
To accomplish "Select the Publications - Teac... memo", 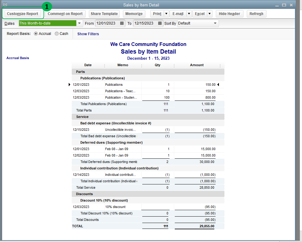I will click(x=120, y=91).
